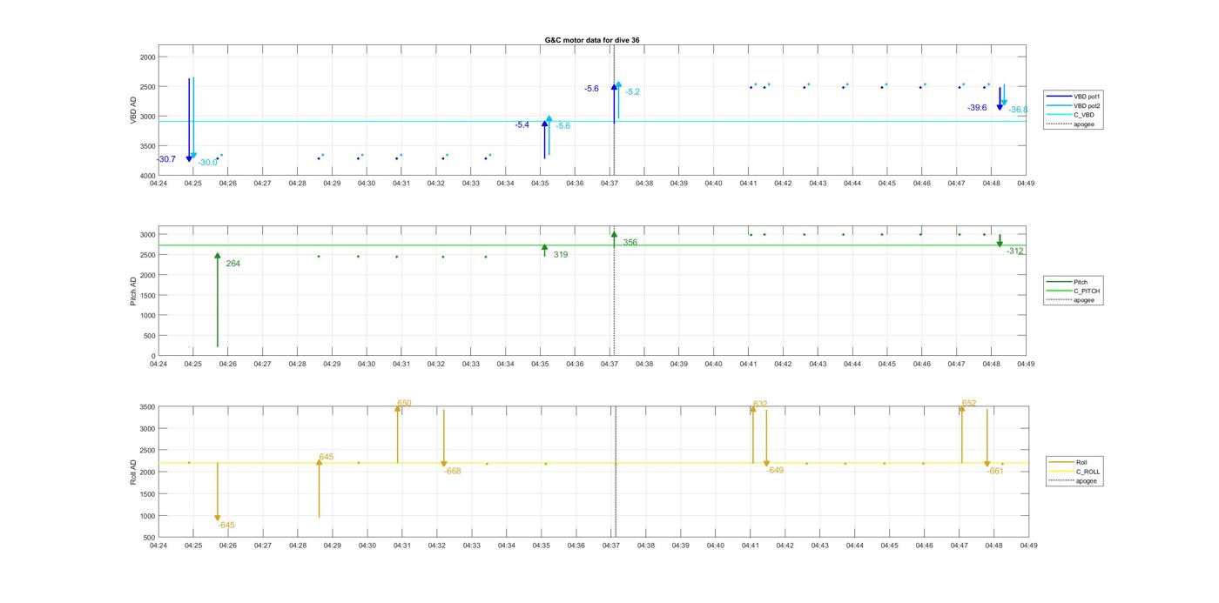The image size is (1219, 603).
Task: Click the '-5.4' value label
Action: pos(522,125)
